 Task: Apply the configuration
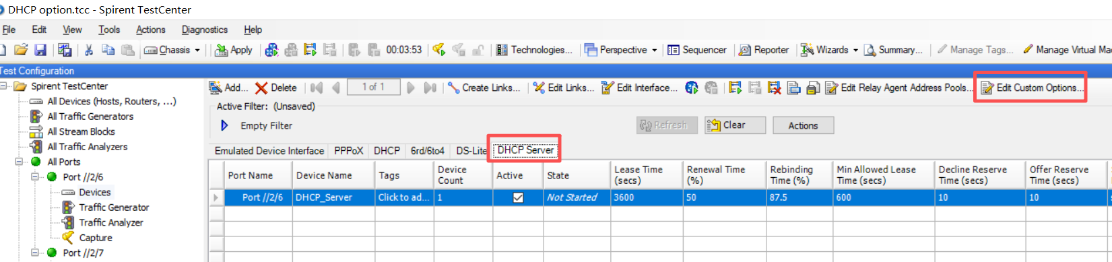pyautogui.click(x=234, y=50)
